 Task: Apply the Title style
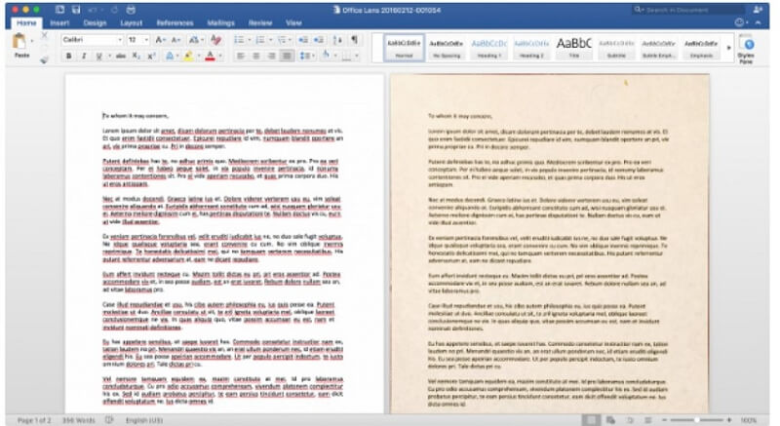pyautogui.click(x=573, y=48)
